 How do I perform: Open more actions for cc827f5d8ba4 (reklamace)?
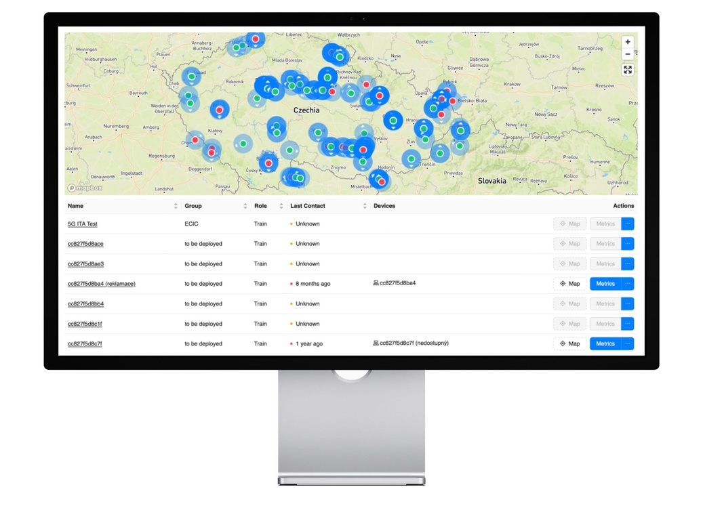[x=628, y=284]
